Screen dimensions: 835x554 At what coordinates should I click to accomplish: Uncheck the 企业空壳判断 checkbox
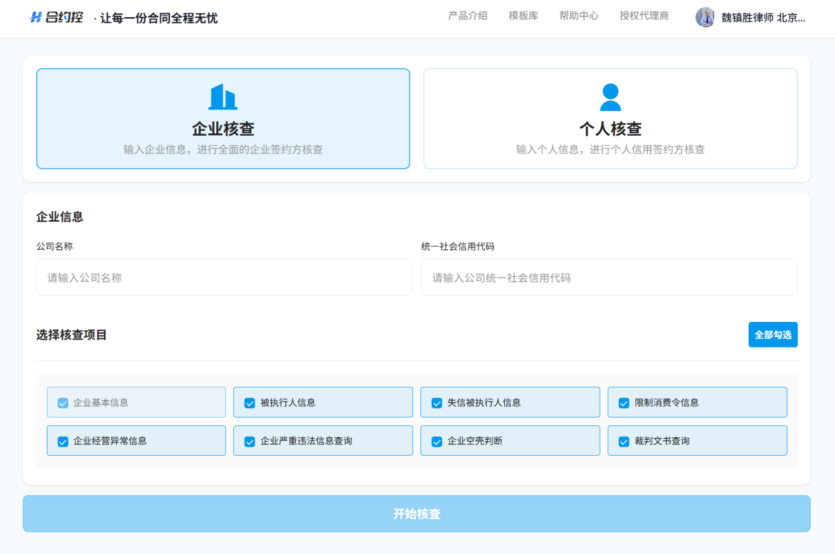(x=437, y=441)
